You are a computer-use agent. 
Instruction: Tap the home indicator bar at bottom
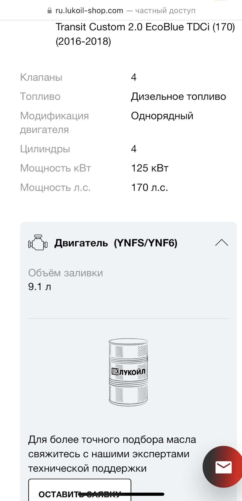(122, 494)
